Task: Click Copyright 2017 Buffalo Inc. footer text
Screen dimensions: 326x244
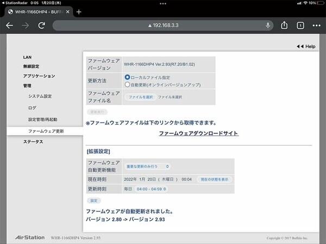Action: click(x=287, y=238)
